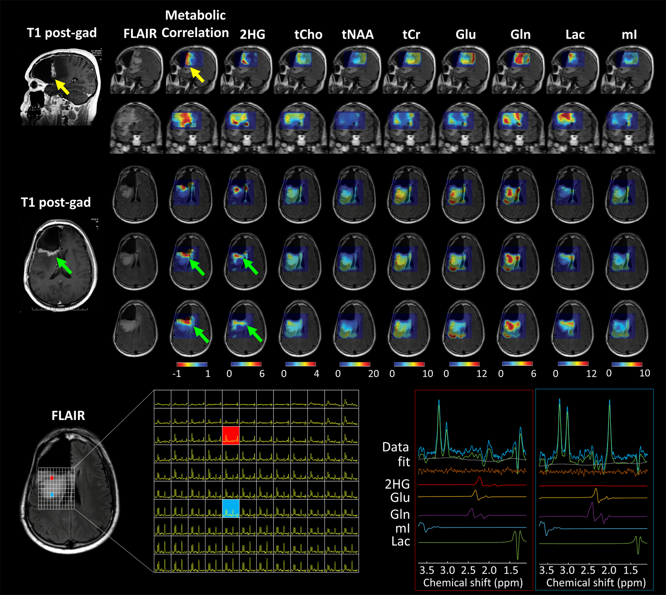666x595 pixels.
Task: Select the red highlighted voxel in the spectral grid
Action: point(231,436)
